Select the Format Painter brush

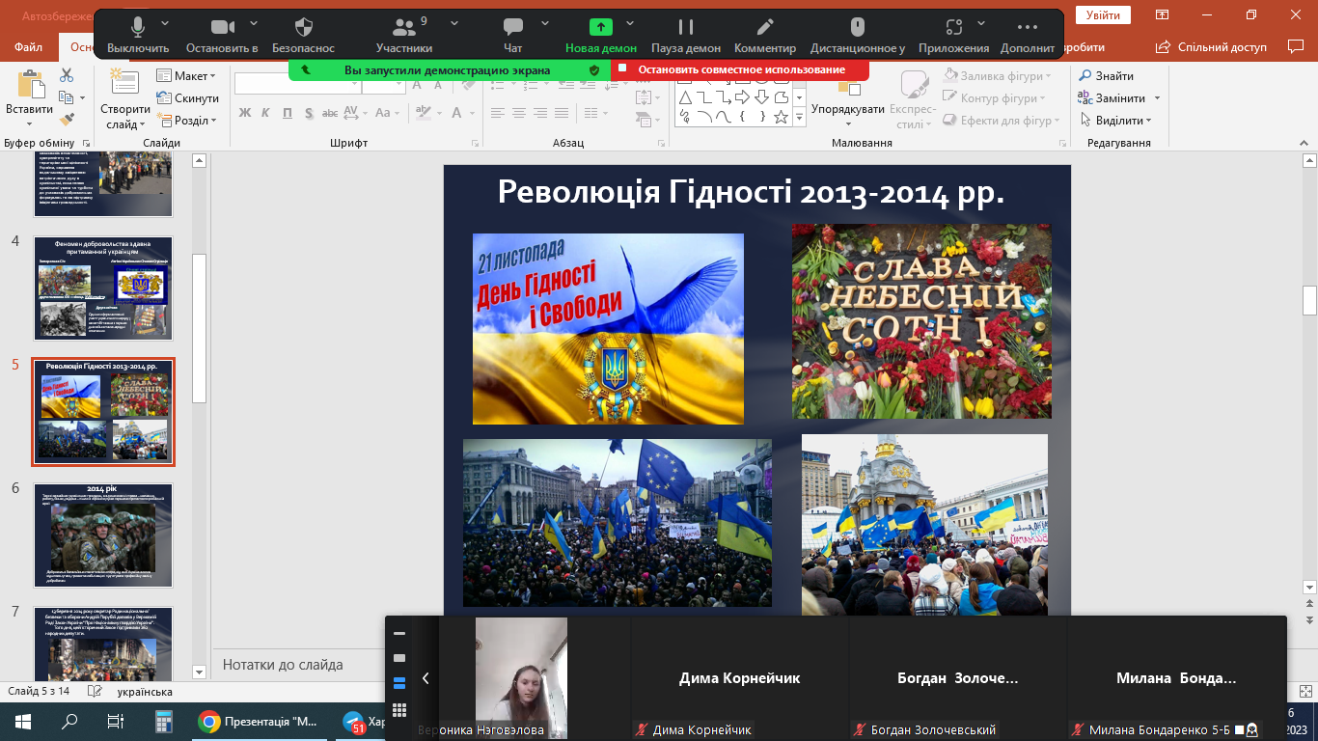coord(67,120)
